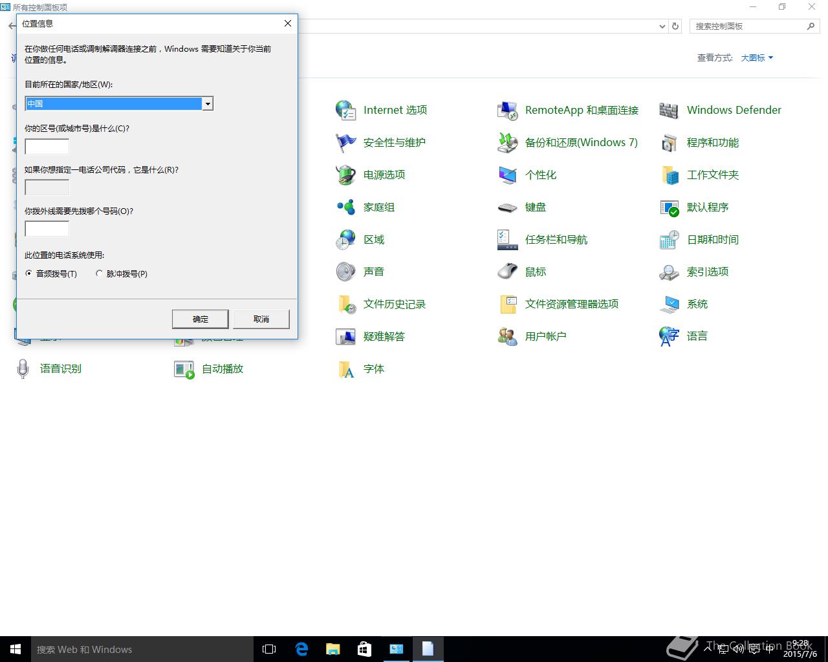Open 任务栏和导航 icon
Image resolution: width=828 pixels, height=662 pixels.
(x=507, y=239)
